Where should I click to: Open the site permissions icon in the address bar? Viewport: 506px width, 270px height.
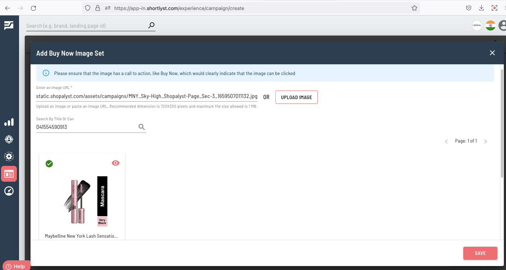[x=107, y=8]
